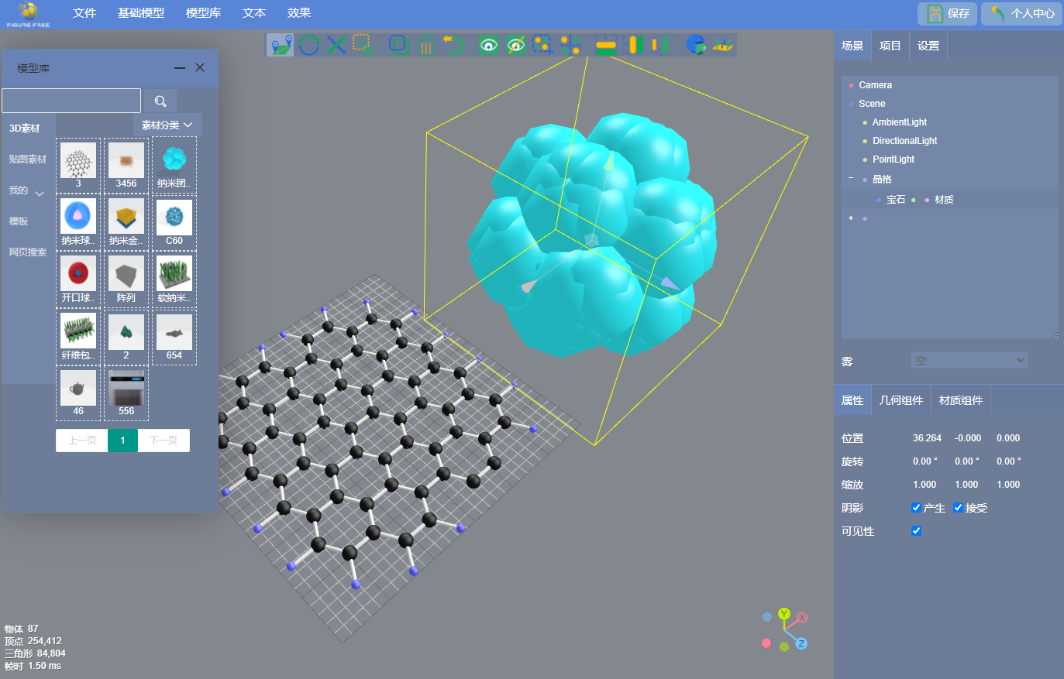The image size is (1064, 679).
Task: Click the Y-axis ball on the orientation gizmo
Action: point(784,614)
